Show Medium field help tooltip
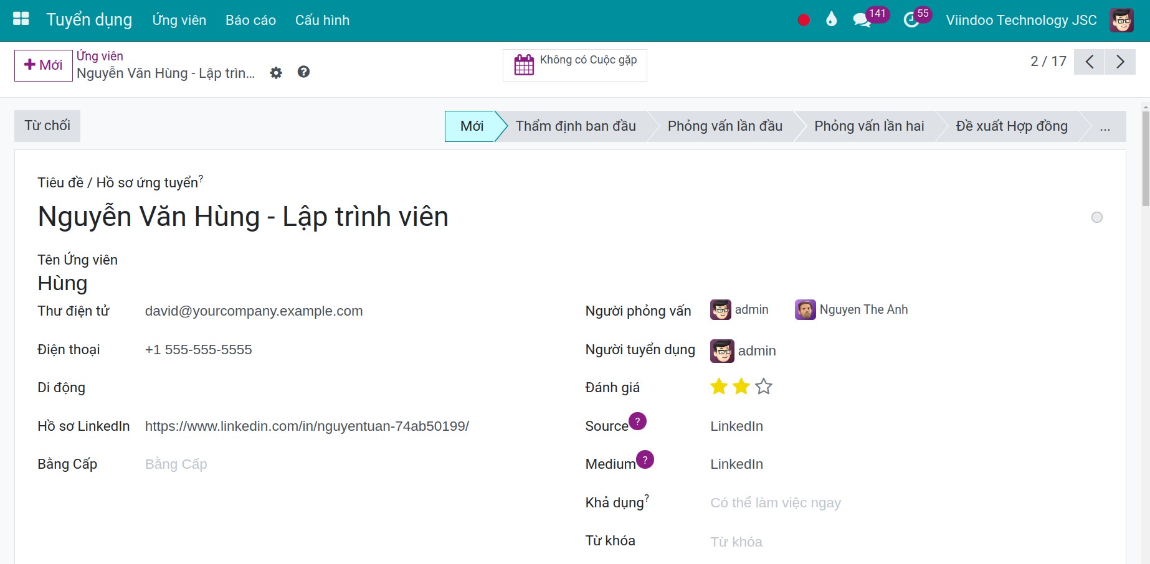1150x564 pixels. (645, 459)
